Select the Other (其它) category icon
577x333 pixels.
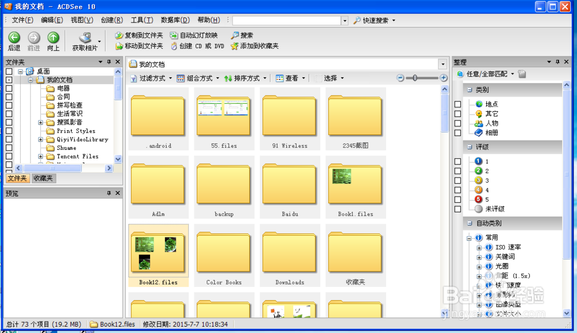pyautogui.click(x=479, y=113)
